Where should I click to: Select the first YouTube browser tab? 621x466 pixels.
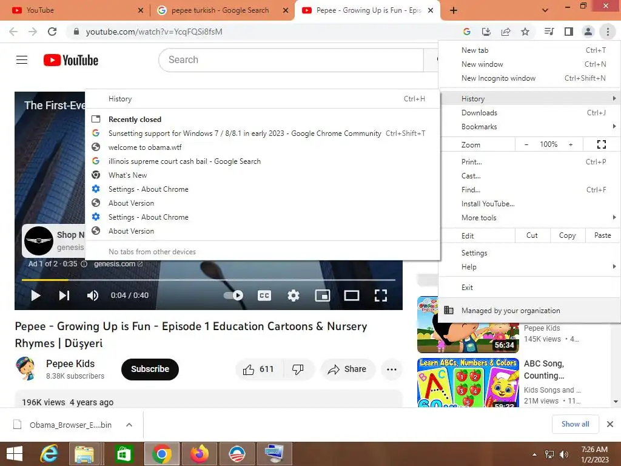point(74,10)
